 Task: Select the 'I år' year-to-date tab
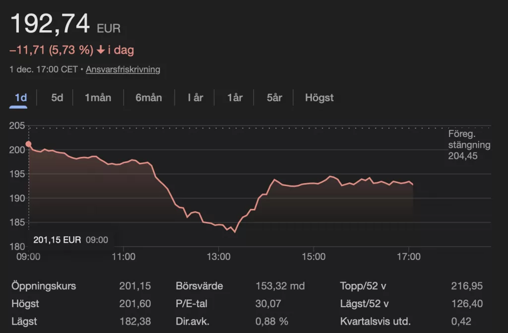195,98
